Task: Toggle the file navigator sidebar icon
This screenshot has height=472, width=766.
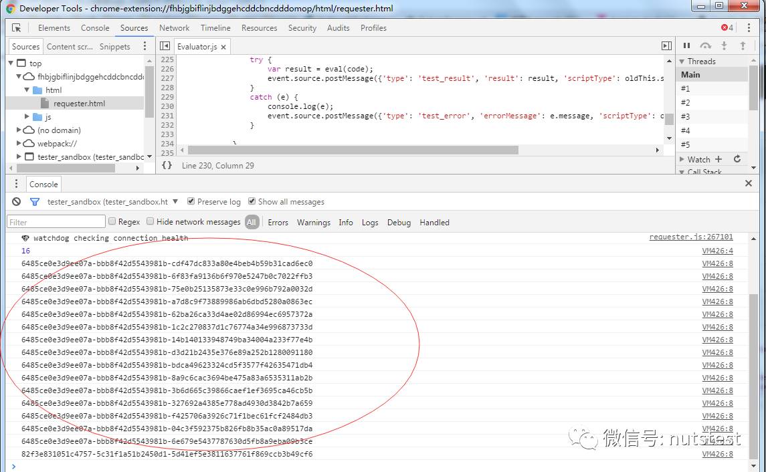Action: click(x=165, y=46)
